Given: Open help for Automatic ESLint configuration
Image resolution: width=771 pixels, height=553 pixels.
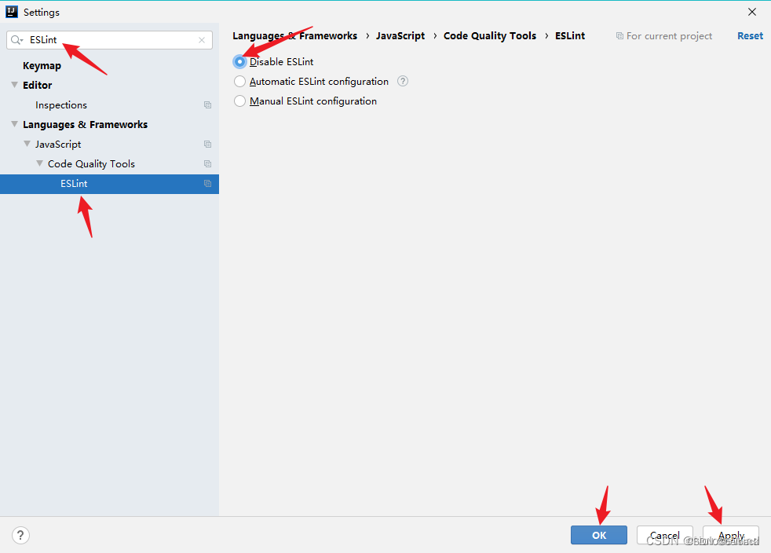Looking at the screenshot, I should pyautogui.click(x=403, y=81).
